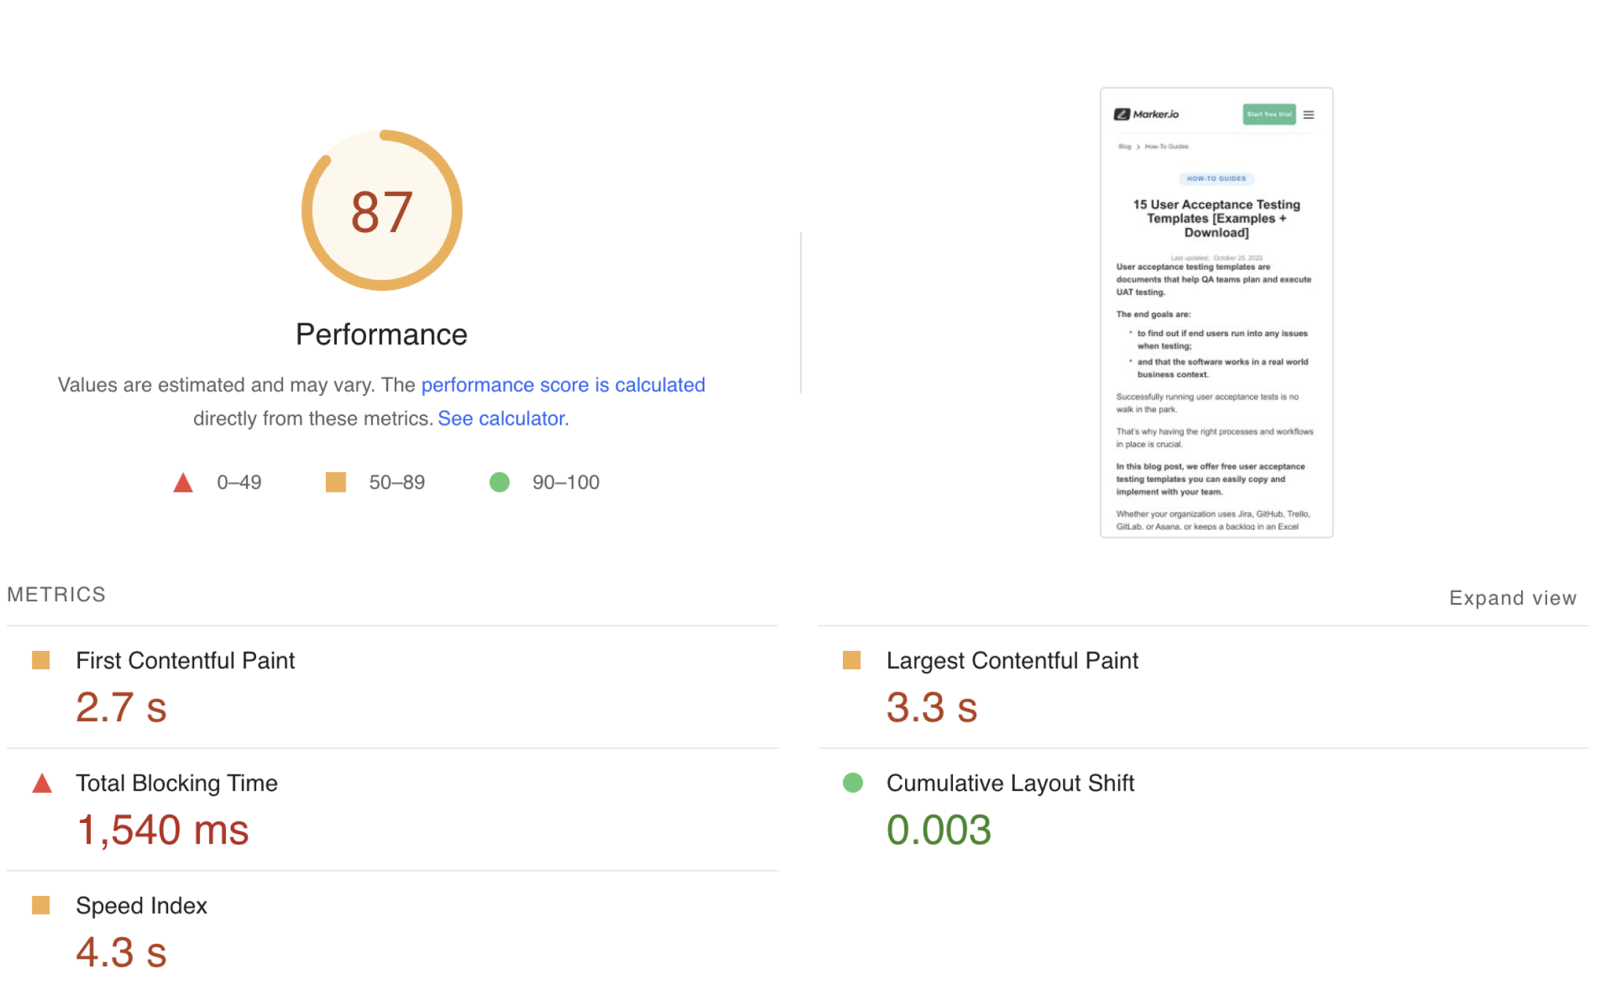Click the orange square legend icon for 50–89
Image resolution: width=1597 pixels, height=993 pixels.
335,482
